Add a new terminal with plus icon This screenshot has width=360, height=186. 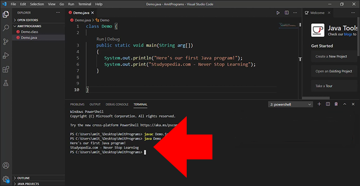(x=319, y=104)
